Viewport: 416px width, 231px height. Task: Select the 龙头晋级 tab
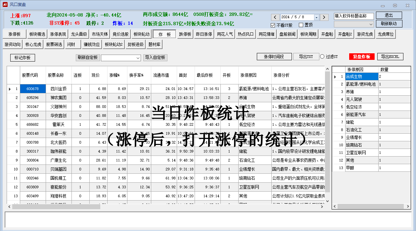pos(79,34)
